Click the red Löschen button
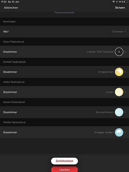Image resolution: width=129 pixels, height=172 pixels. (x=64, y=169)
